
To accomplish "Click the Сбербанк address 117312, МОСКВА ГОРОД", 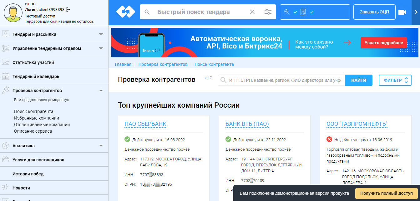I will [x=171, y=162].
